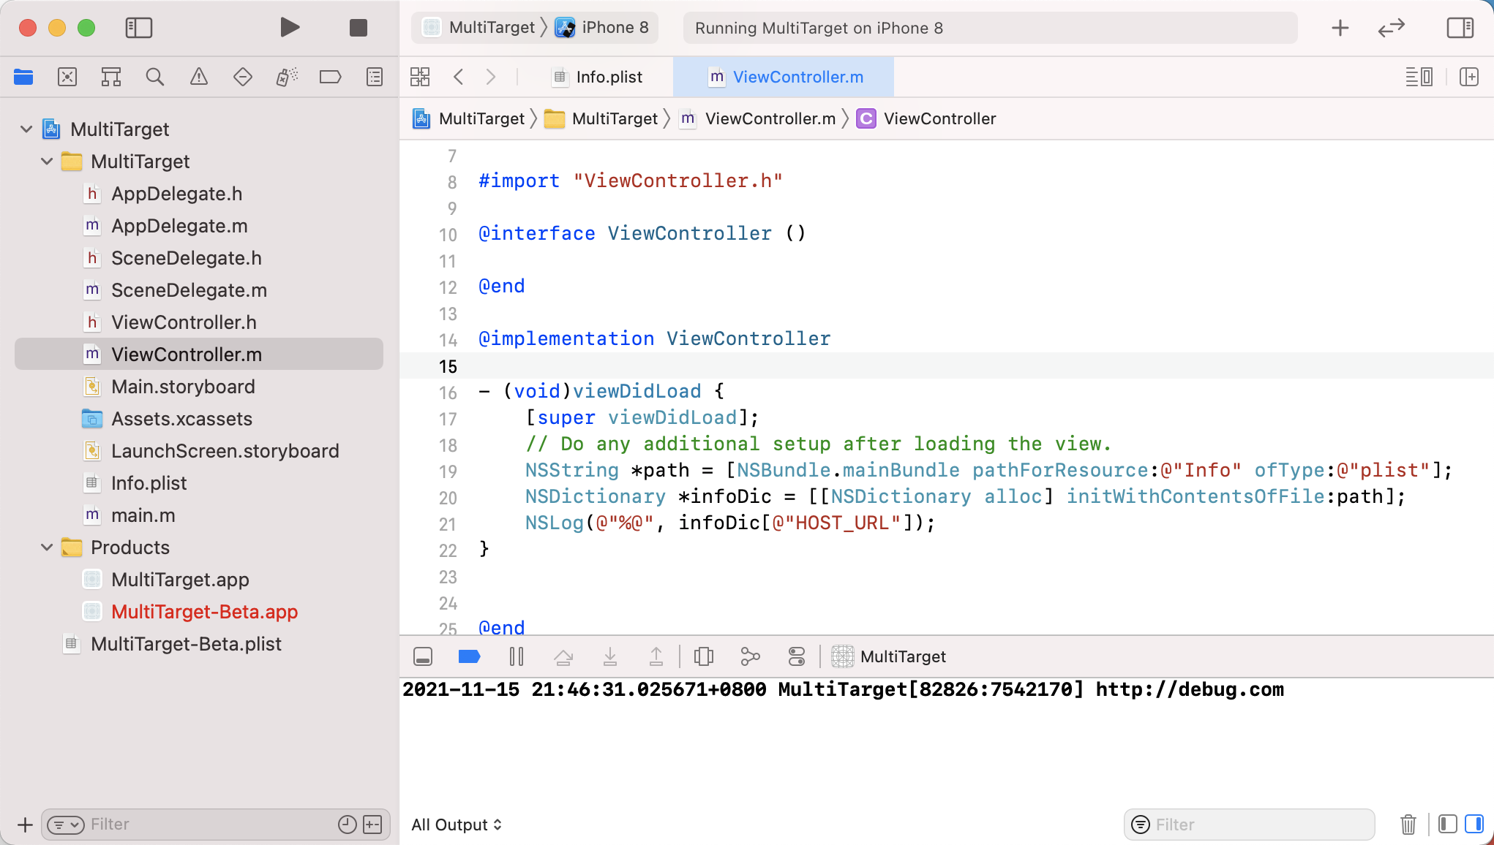Open the All Output dropdown

pyautogui.click(x=457, y=825)
